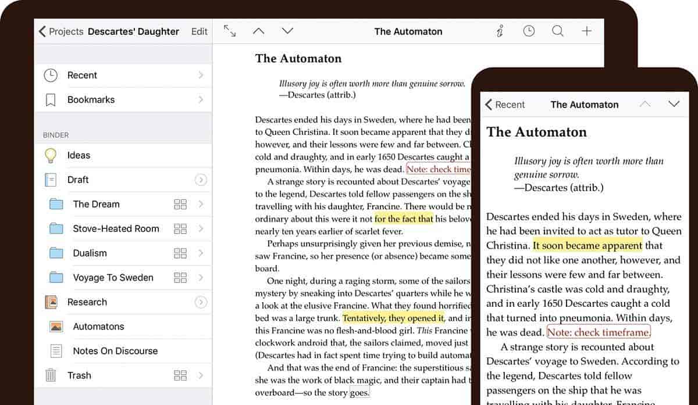Open search with magnifier icon
The height and width of the screenshot is (405, 698).
coord(558,31)
